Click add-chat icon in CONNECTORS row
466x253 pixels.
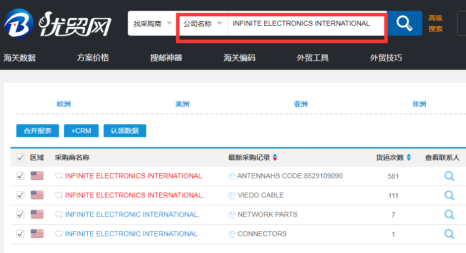coord(59,234)
